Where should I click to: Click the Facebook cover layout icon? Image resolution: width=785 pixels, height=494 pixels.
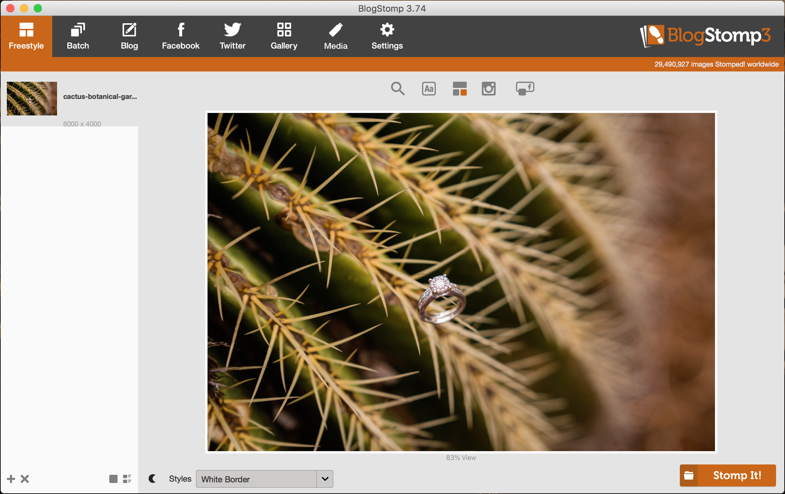(x=525, y=89)
